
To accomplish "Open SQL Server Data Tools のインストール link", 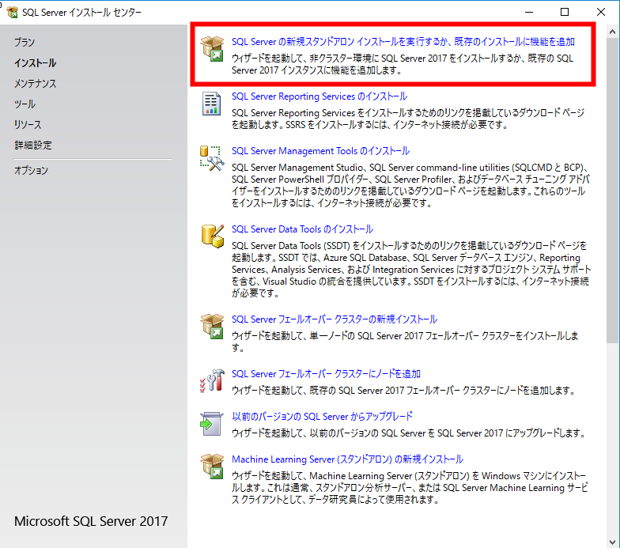I will pos(302,229).
